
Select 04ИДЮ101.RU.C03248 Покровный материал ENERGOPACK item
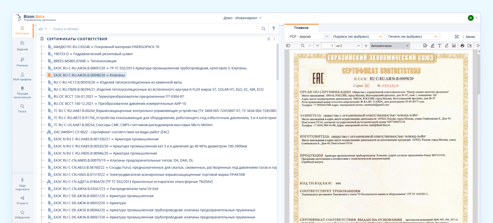coord(104,47)
